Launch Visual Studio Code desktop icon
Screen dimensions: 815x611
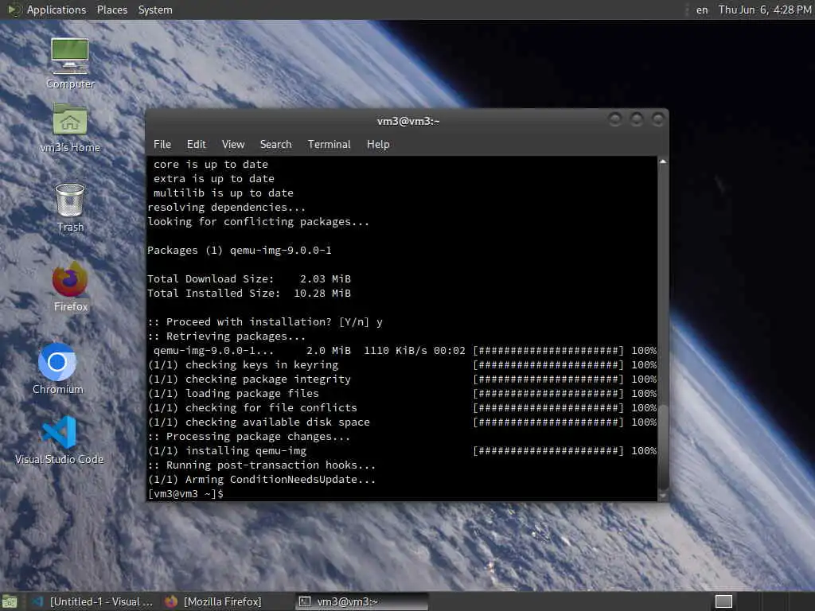[x=59, y=440]
